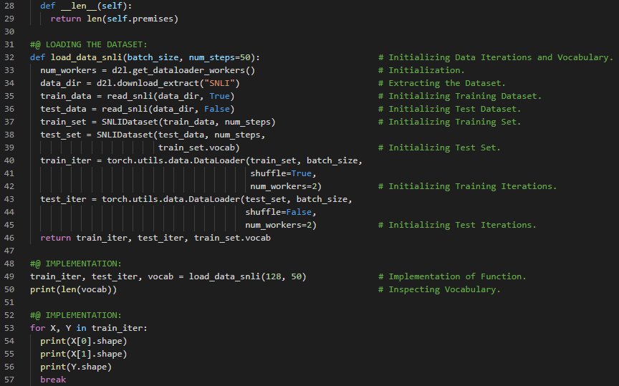Click the shuffle=False argument

(280, 212)
